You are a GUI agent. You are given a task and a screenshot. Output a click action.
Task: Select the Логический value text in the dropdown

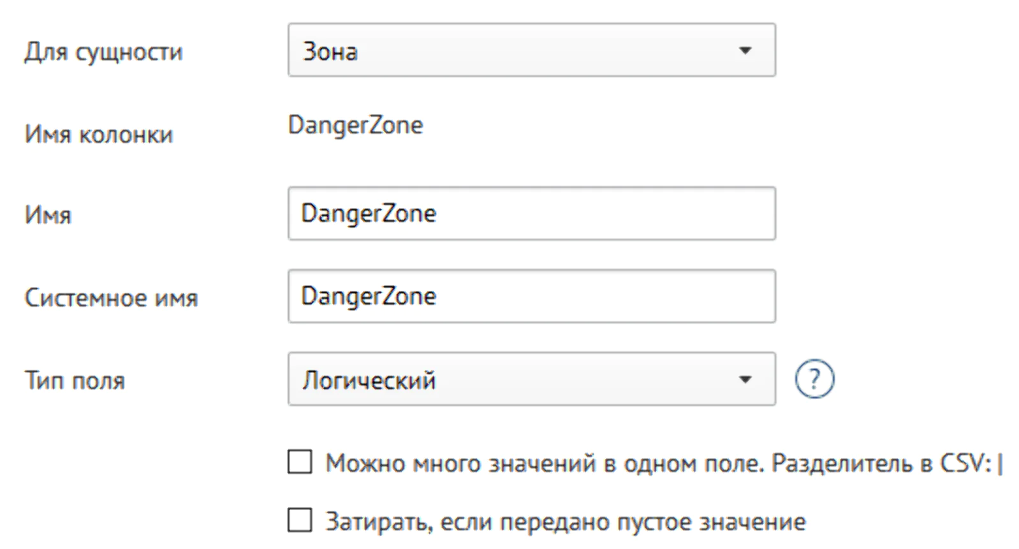pyautogui.click(x=369, y=381)
